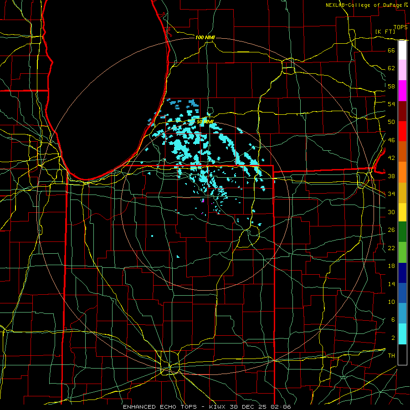This screenshot has height=410, width=410.
Task: Select the light green 26 kft swatch
Action: [x=402, y=252]
